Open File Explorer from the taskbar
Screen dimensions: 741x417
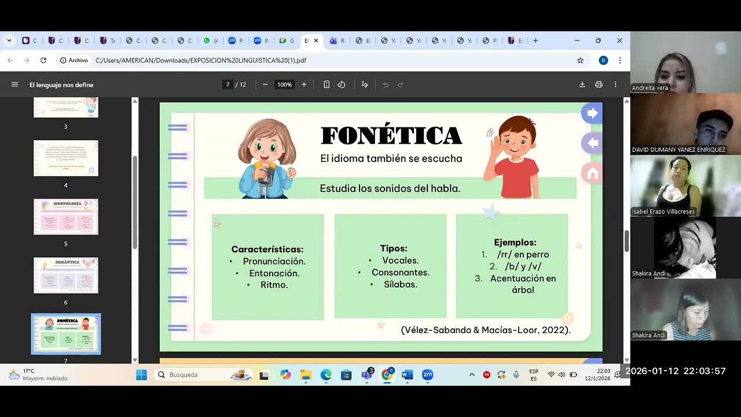click(x=306, y=375)
